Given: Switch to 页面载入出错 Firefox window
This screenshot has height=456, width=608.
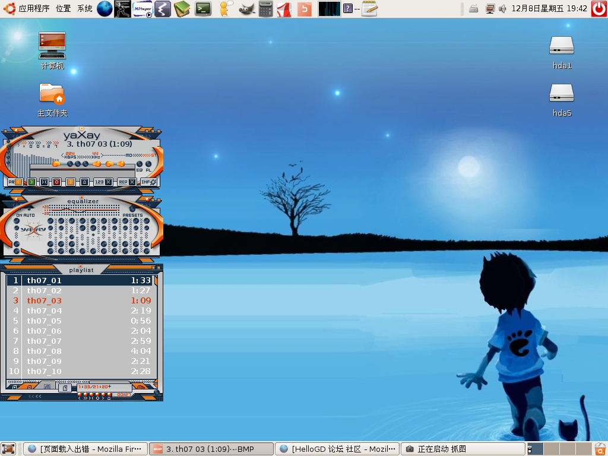Looking at the screenshot, I should point(85,449).
